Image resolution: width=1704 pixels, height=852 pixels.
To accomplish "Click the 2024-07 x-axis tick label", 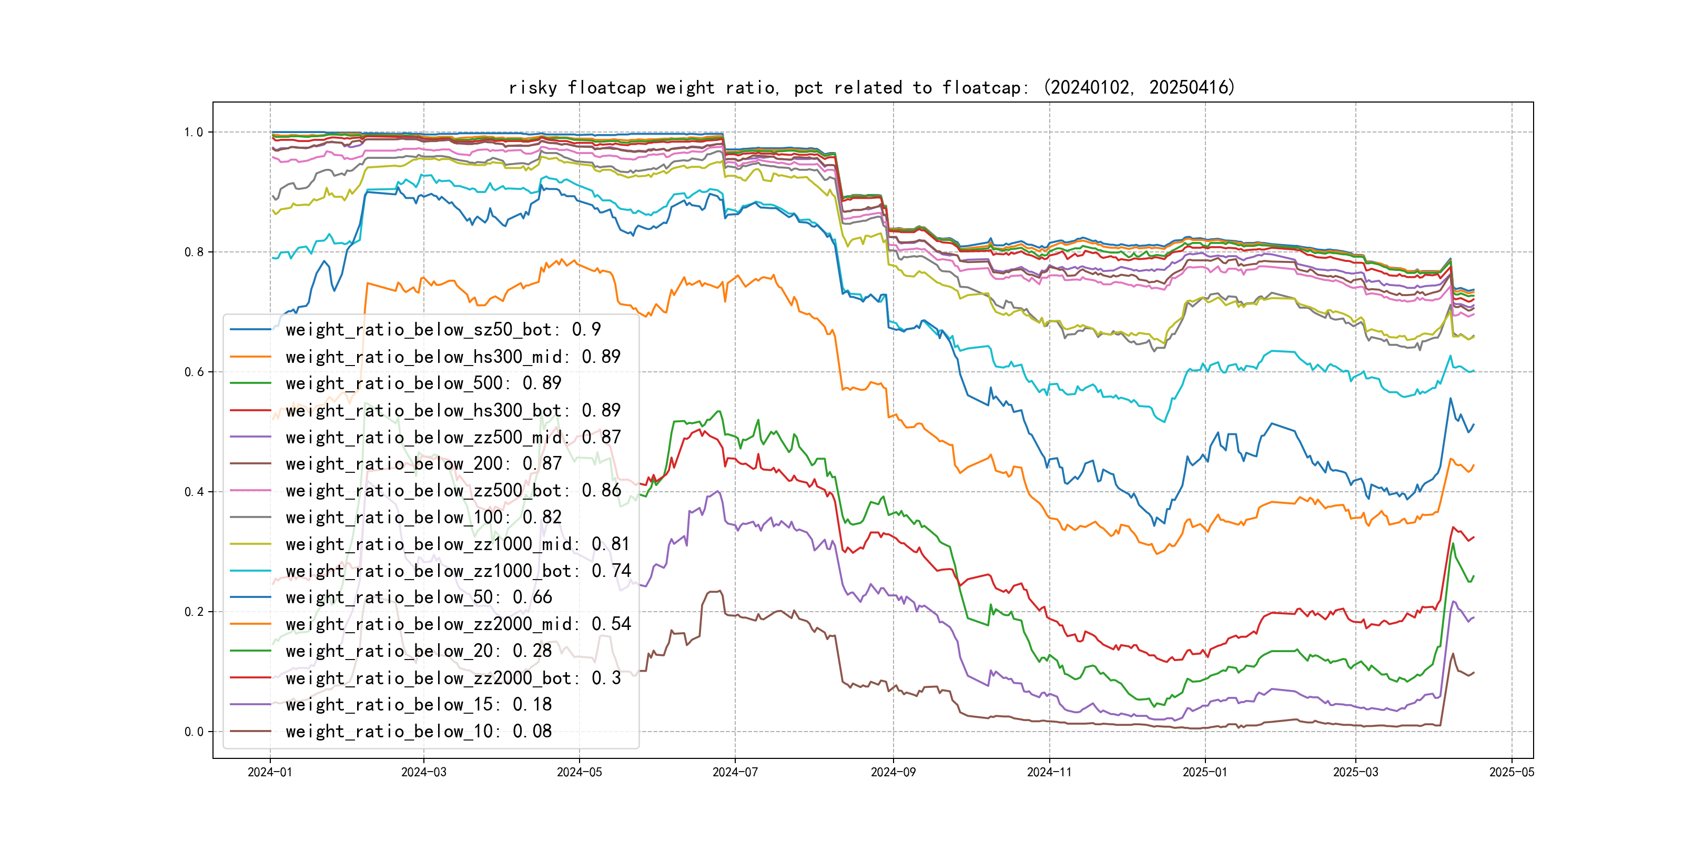I will click(x=735, y=772).
